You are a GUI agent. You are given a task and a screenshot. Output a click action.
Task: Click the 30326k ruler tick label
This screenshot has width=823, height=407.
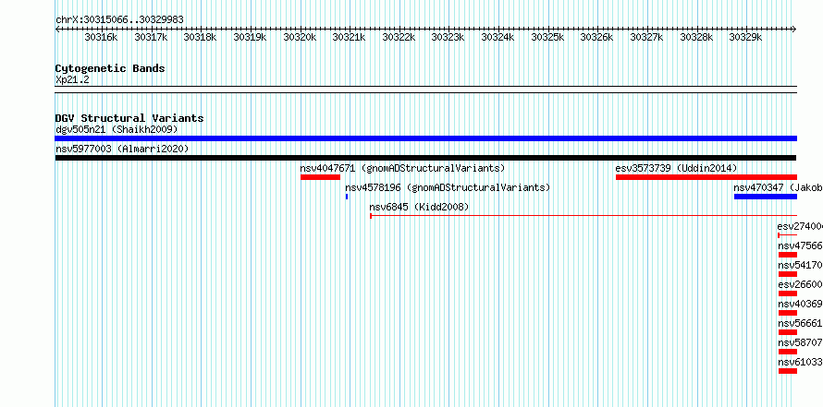coord(596,37)
